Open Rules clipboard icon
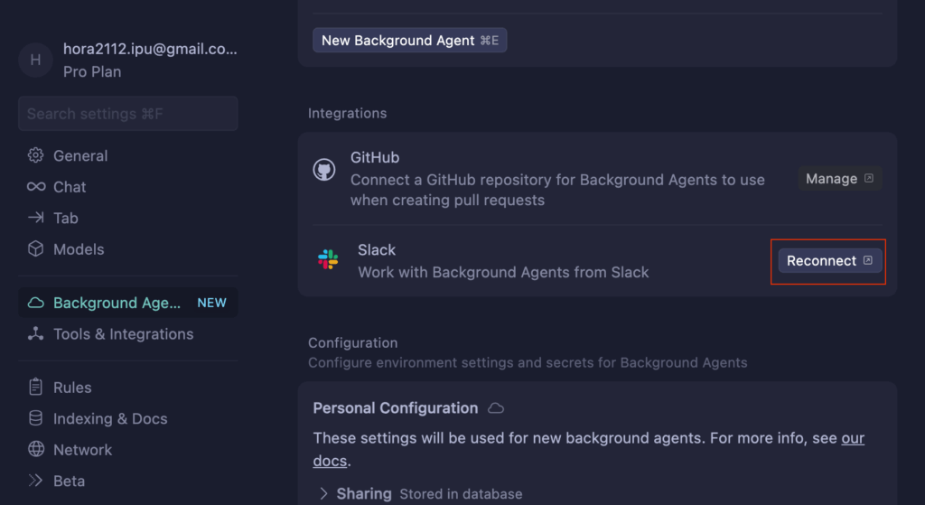Image resolution: width=925 pixels, height=505 pixels. pyautogui.click(x=35, y=387)
